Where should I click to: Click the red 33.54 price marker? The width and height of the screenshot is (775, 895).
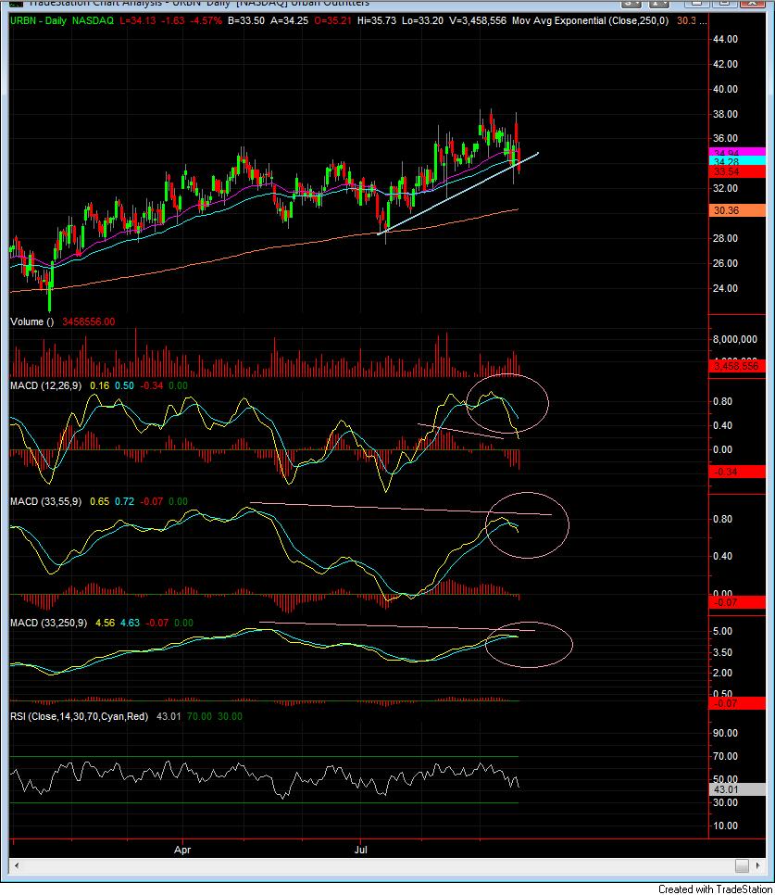tap(737, 171)
